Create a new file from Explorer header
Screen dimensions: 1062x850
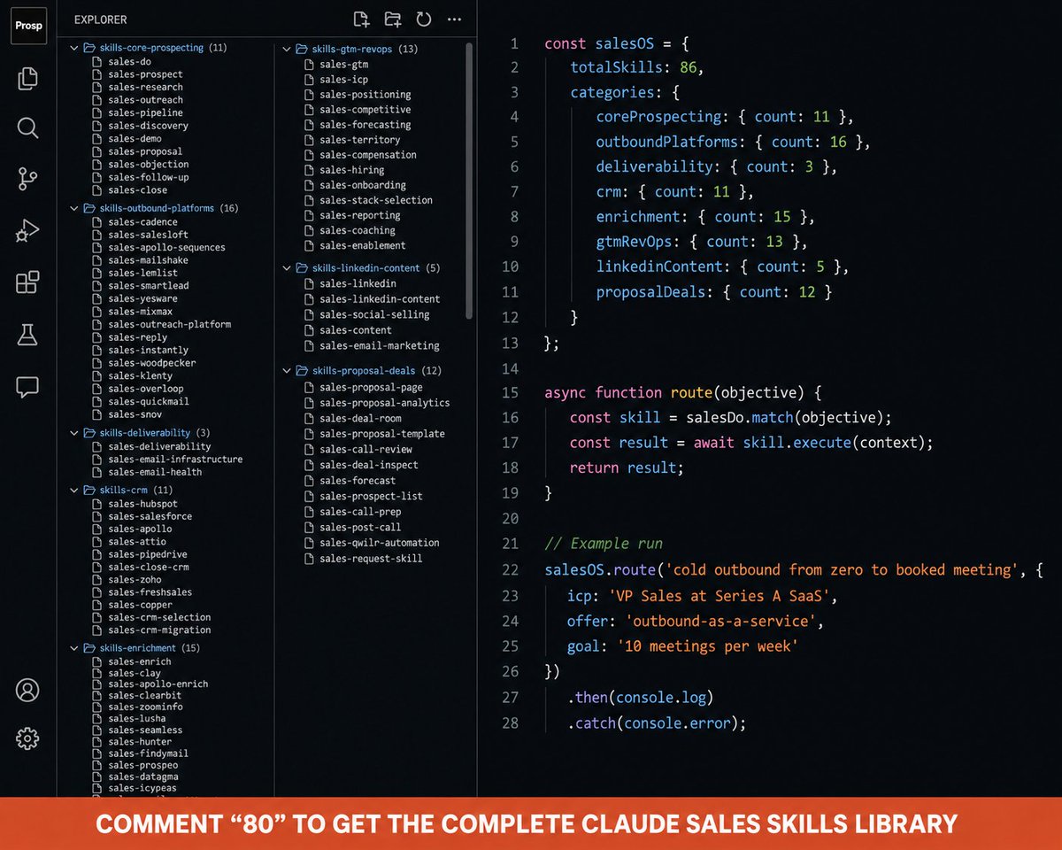click(x=360, y=19)
